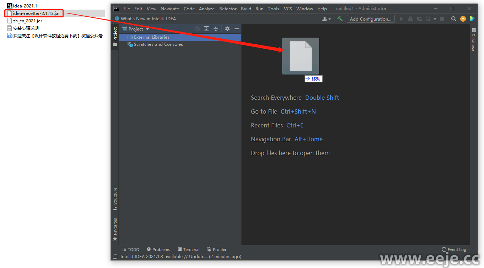
Task: Expand all items in Project panel
Action: 206,29
